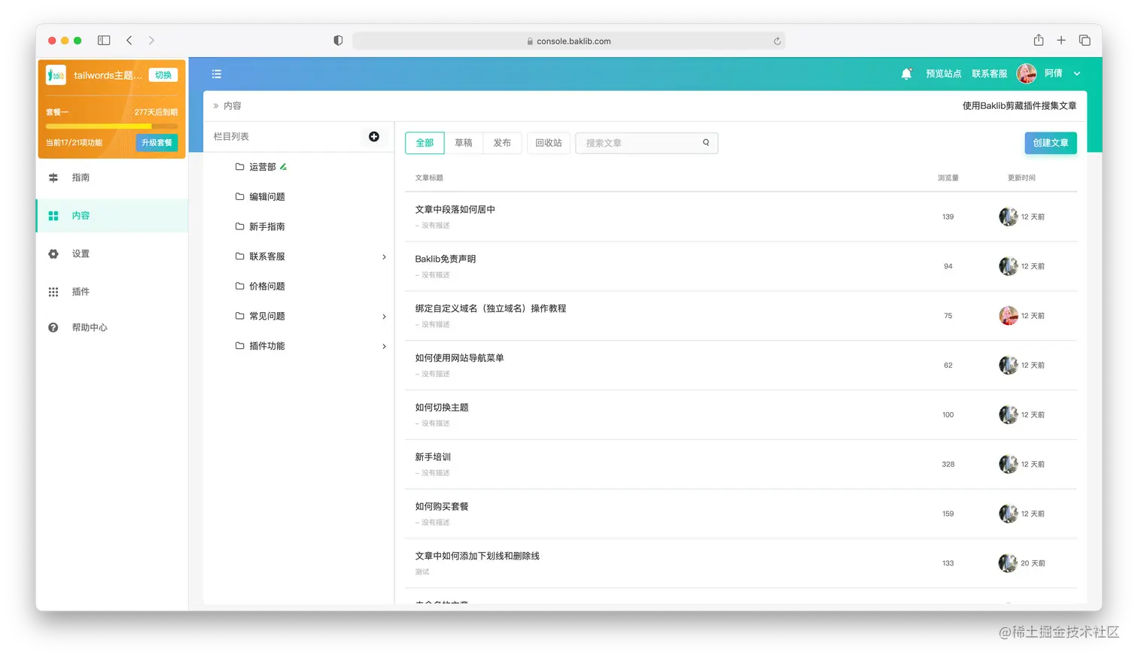The height and width of the screenshot is (658, 1138).
Task: Open article 文章中如何添加下划线和删除线
Action: coord(477,556)
